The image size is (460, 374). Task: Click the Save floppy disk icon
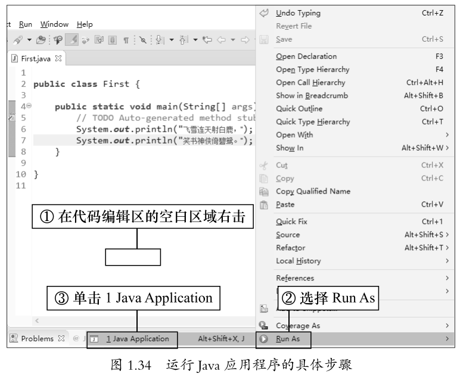point(264,39)
